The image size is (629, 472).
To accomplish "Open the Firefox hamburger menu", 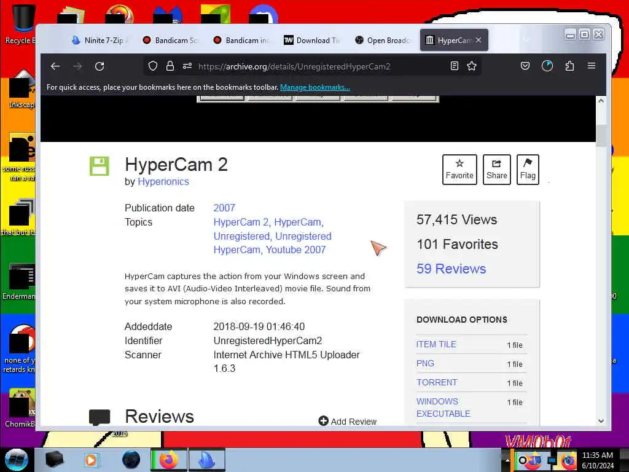I will [x=592, y=66].
